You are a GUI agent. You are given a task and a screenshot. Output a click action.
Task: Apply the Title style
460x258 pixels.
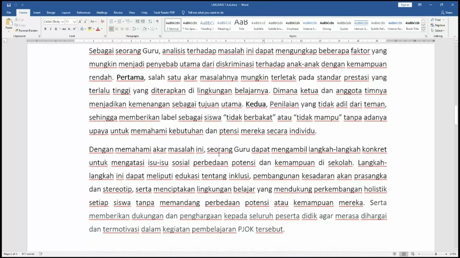[241, 25]
